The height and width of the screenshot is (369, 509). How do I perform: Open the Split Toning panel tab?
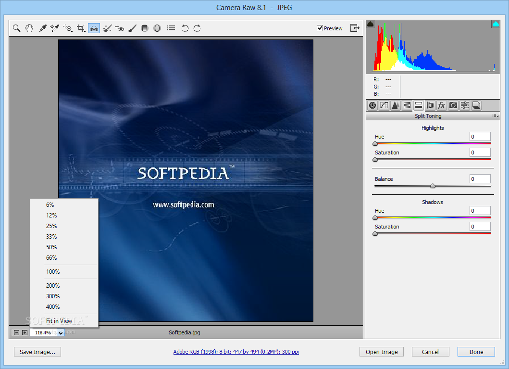(419, 105)
